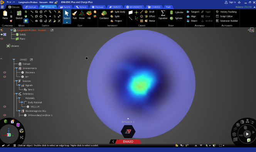Click the Project tool
The image size is (256, 152).
coord(116,21)
